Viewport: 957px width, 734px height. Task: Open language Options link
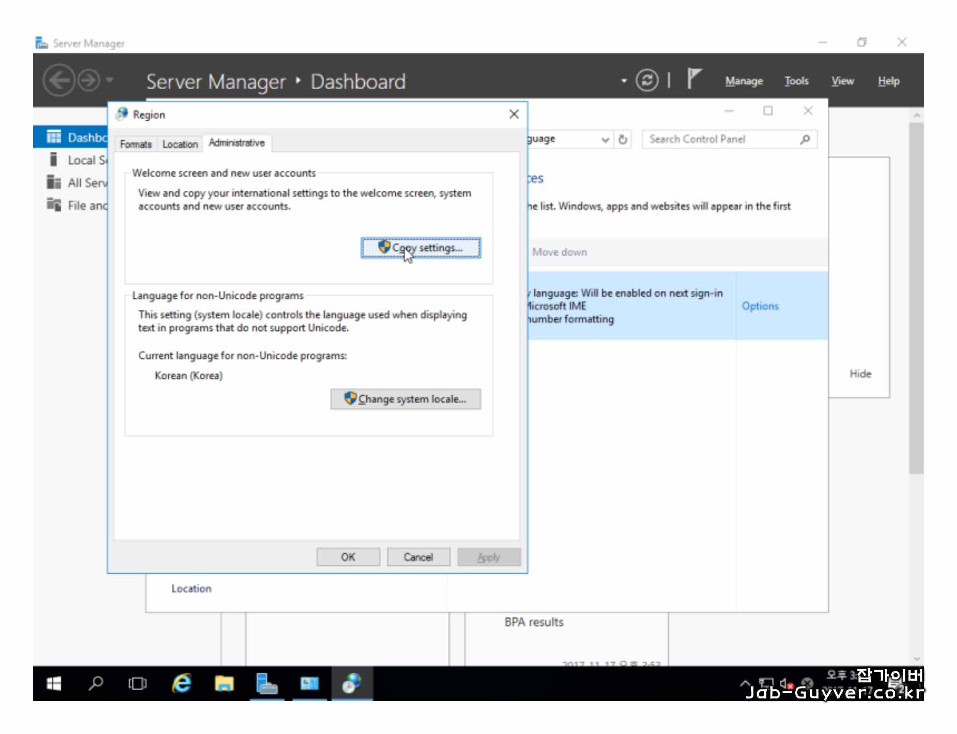point(760,306)
